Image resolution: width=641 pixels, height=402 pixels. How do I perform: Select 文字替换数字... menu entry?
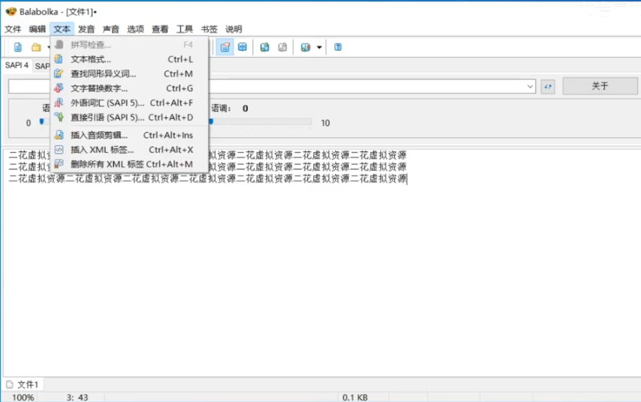[x=129, y=88]
